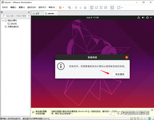
Task: Close the ubuntu tab
Action: pos(56,13)
